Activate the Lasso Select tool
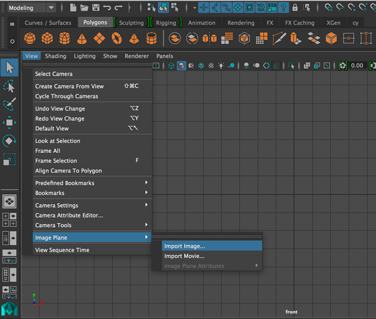This screenshot has height=319, width=376. 9,86
